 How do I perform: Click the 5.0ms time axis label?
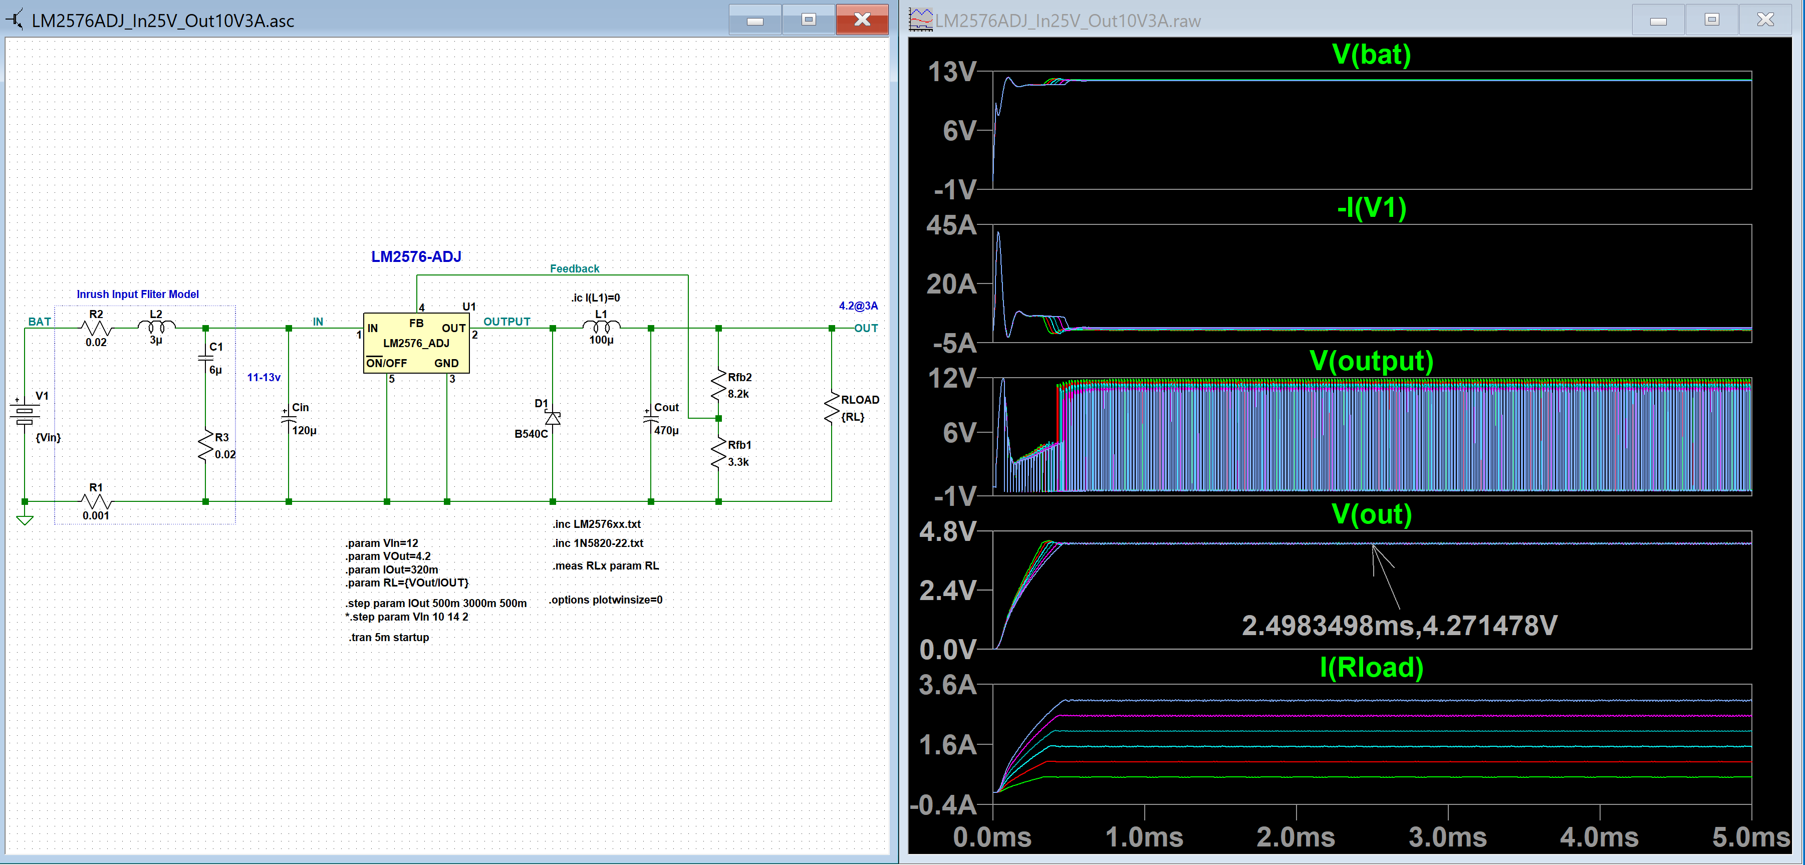pyautogui.click(x=1750, y=837)
